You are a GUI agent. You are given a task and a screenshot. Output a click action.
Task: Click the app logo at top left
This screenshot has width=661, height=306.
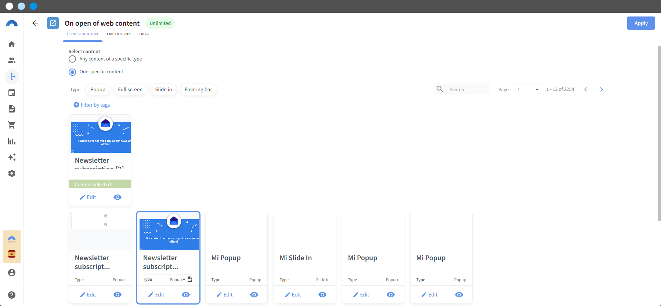click(12, 23)
